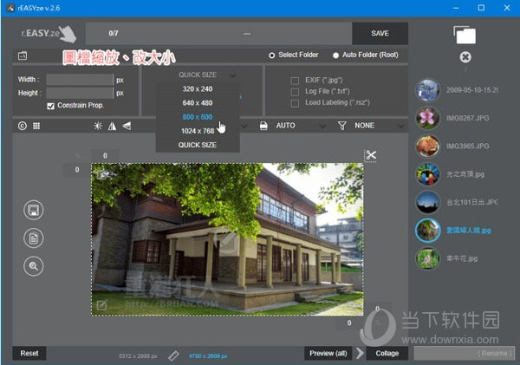Image resolution: width=520 pixels, height=365 pixels.
Task: Select 1024 x 768 from quick size list
Action: (198, 131)
